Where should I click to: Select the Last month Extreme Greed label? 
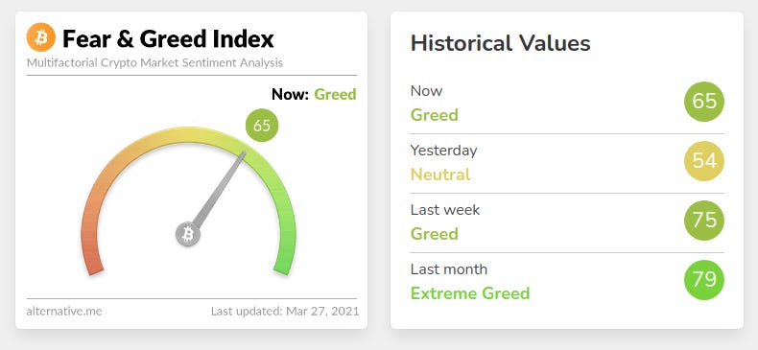pos(470,281)
